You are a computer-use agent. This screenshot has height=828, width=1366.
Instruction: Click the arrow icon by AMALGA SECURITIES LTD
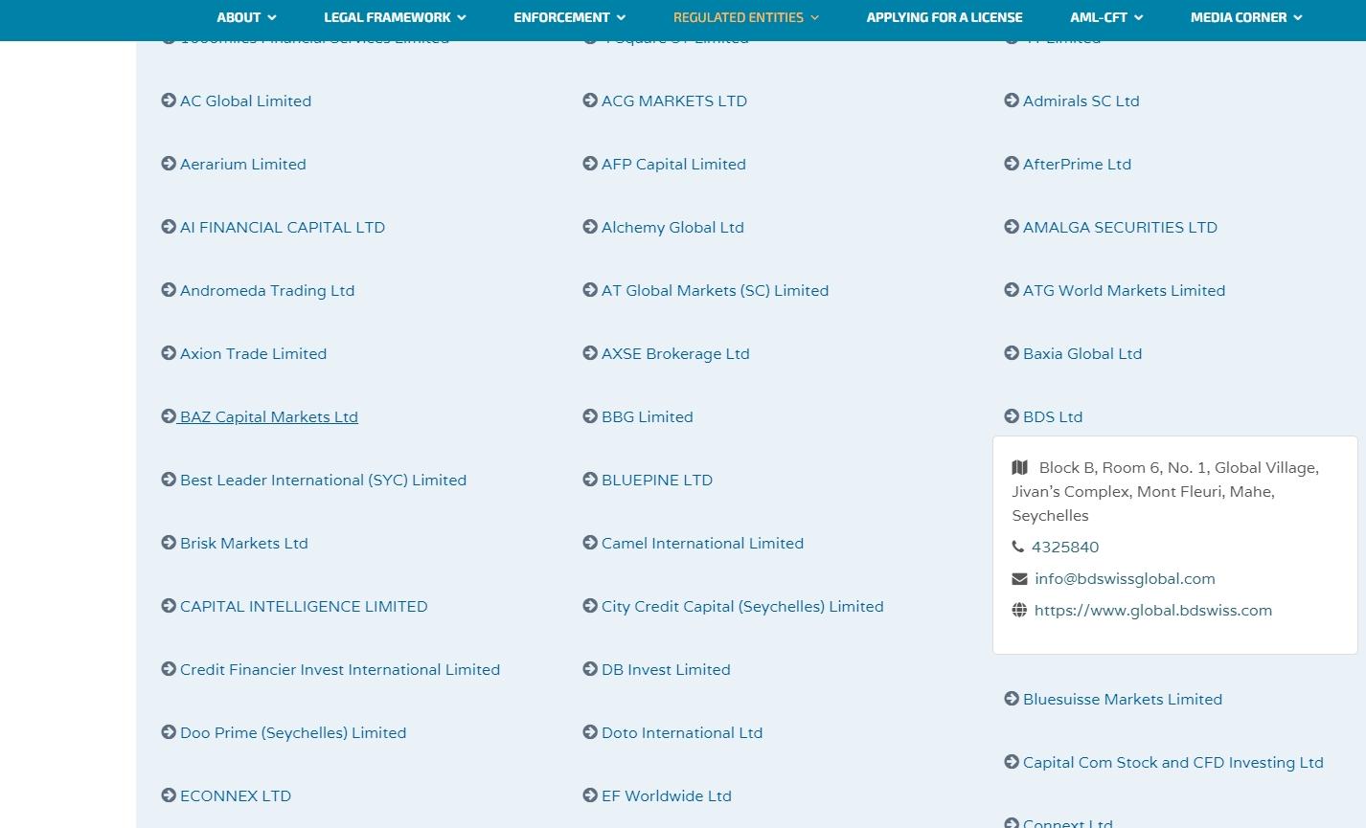1012,227
